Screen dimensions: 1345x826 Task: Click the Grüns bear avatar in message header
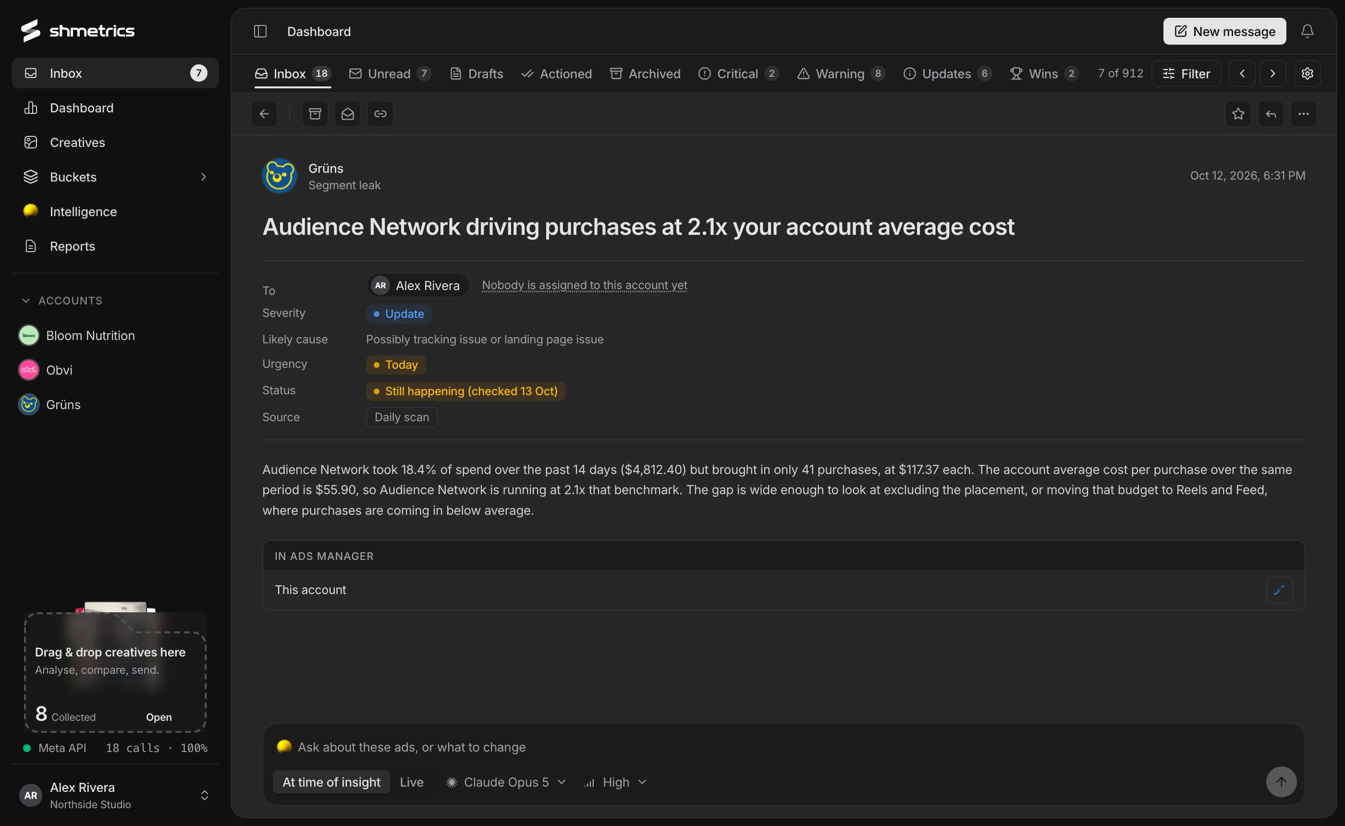pyautogui.click(x=280, y=176)
